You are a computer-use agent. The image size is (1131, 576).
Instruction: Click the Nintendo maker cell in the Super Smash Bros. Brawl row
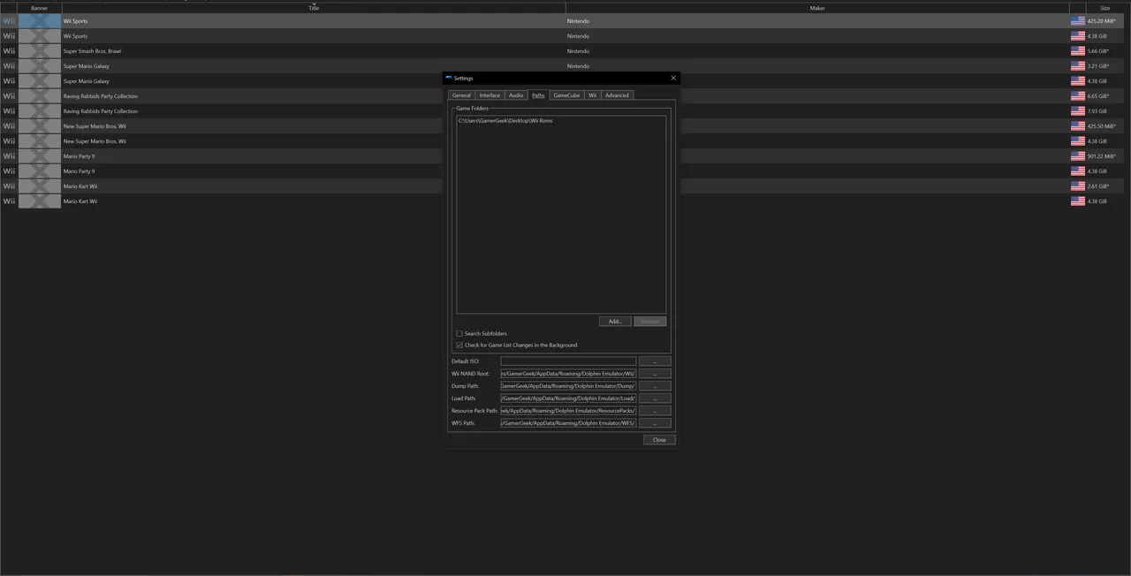(x=578, y=51)
